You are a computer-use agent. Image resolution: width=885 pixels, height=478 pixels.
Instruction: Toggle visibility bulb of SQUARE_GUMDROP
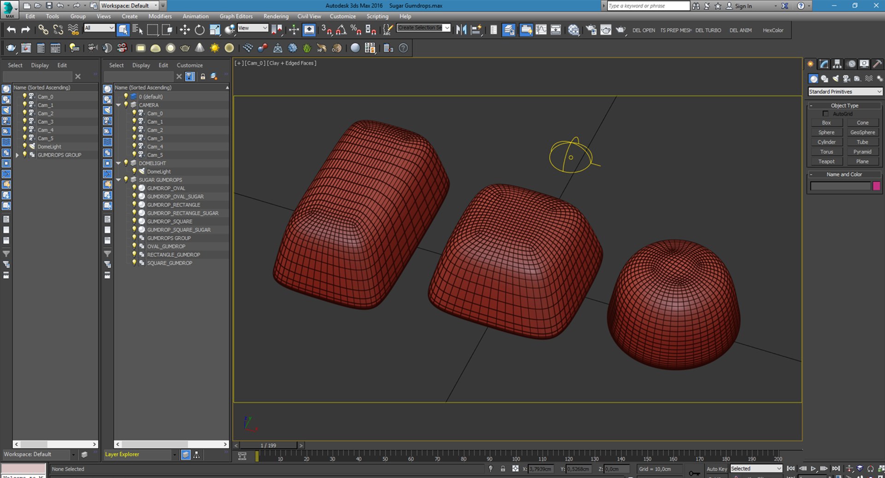click(x=134, y=262)
